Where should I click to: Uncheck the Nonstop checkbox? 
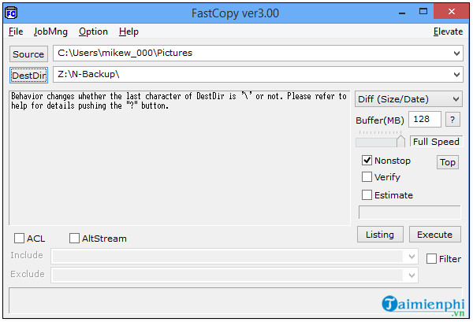pyautogui.click(x=367, y=161)
